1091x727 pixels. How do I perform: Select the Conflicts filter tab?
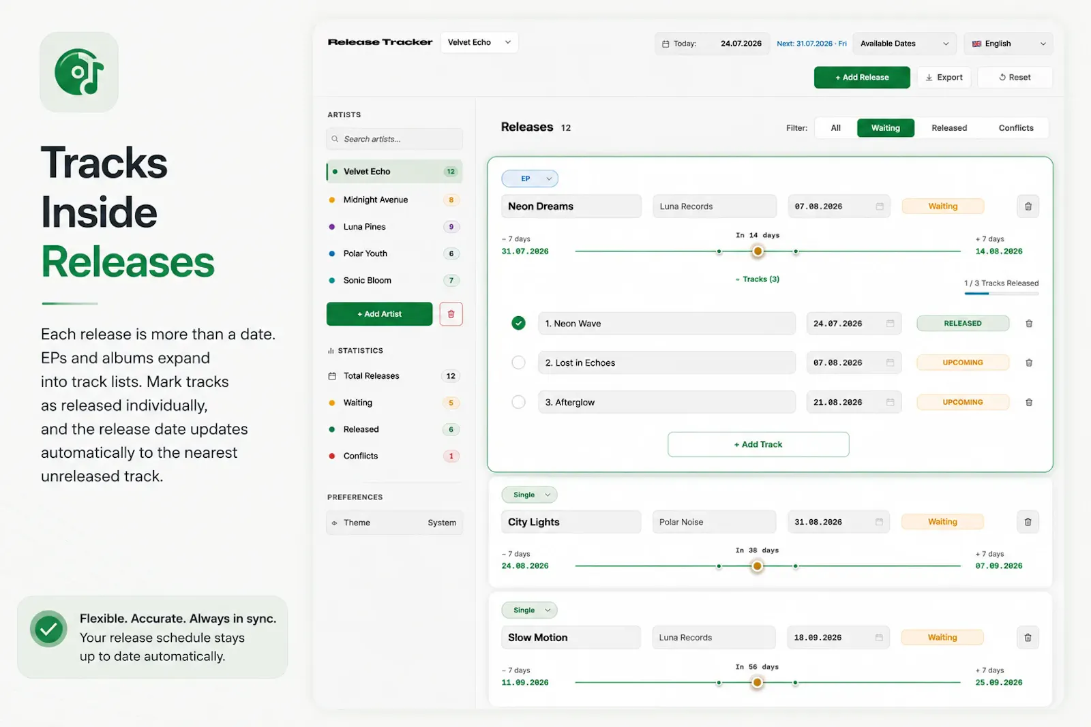coord(1016,128)
